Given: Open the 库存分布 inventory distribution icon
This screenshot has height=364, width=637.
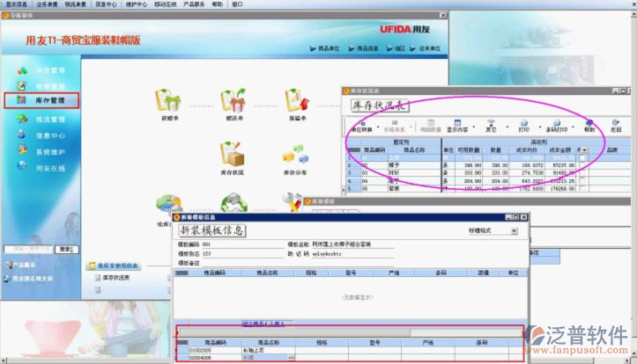Looking at the screenshot, I should pos(295,156).
